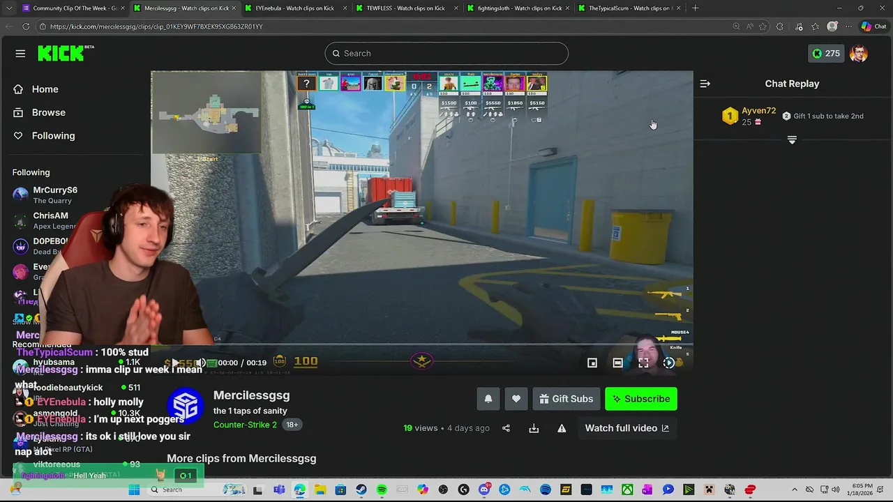Open browser Settings and more menu
The height and width of the screenshot is (502, 893).
click(x=849, y=26)
